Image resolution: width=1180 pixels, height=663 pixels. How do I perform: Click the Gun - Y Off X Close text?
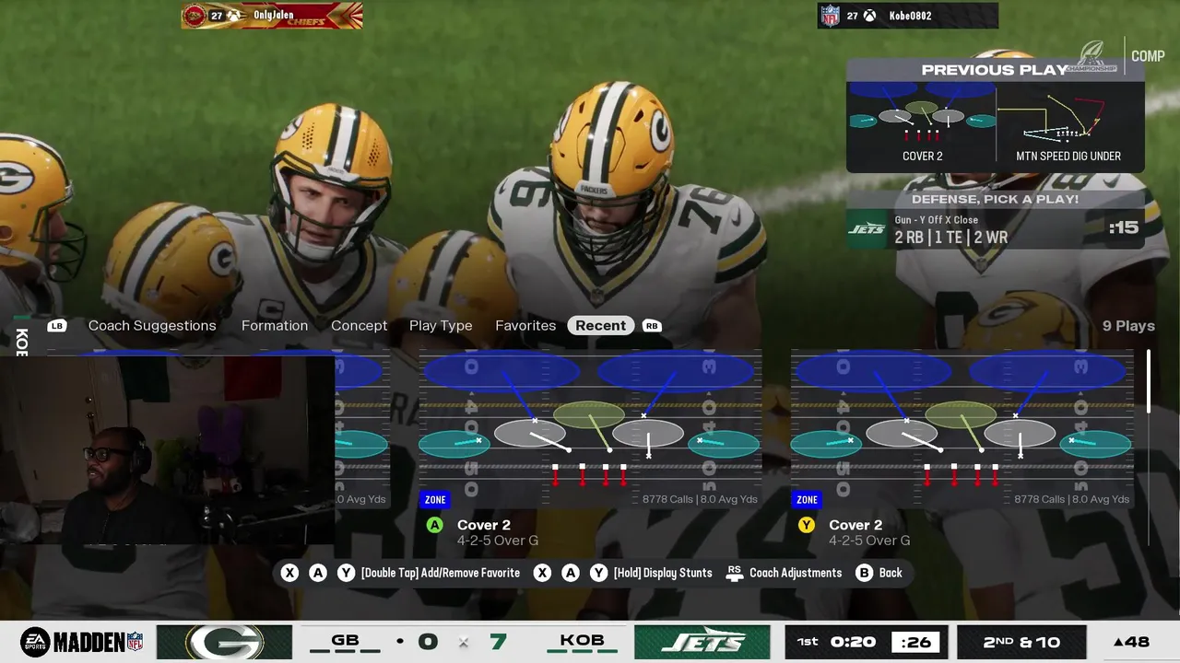(x=937, y=220)
